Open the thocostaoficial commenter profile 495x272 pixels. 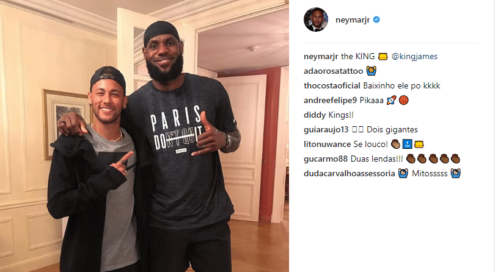(x=332, y=86)
